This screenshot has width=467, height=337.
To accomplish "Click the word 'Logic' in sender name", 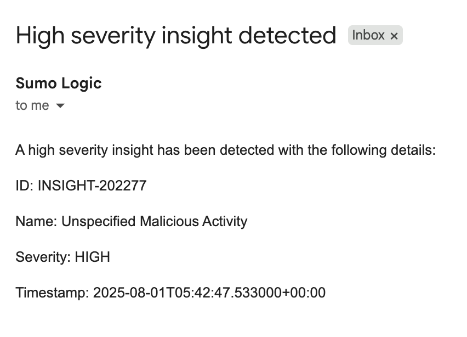I will 83,83.
